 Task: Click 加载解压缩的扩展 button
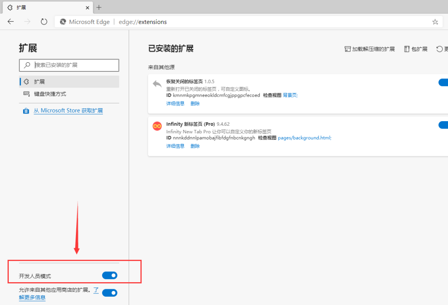point(370,49)
